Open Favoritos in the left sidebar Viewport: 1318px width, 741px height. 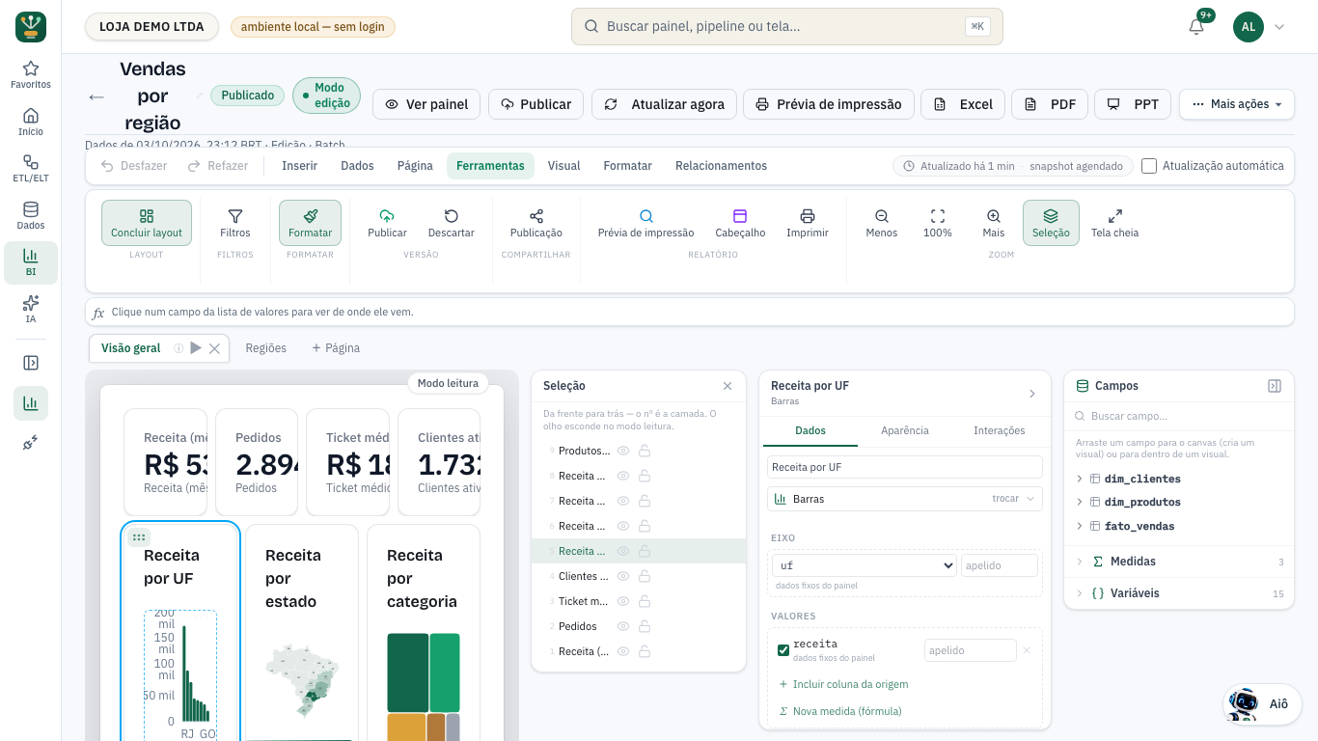coord(31,74)
